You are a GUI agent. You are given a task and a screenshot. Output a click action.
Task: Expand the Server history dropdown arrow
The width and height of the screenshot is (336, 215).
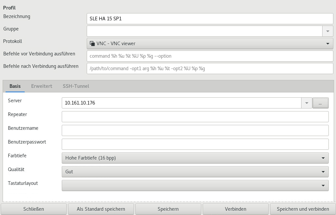(x=306, y=103)
